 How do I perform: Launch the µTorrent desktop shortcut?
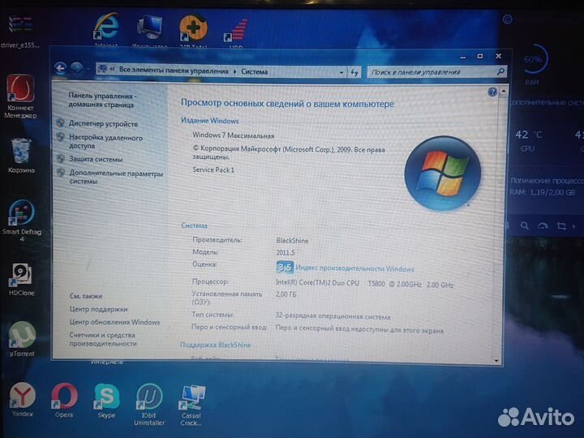click(23, 338)
